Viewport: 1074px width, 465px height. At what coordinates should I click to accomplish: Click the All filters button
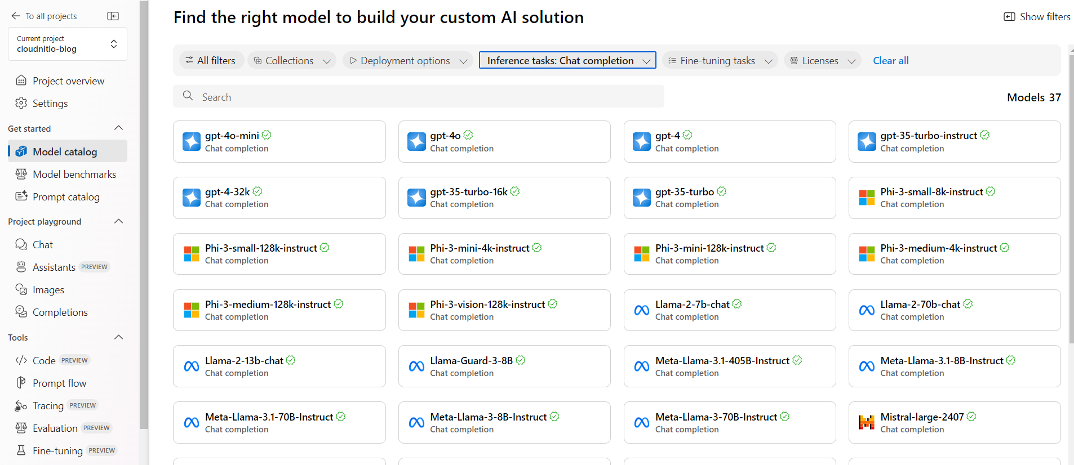click(x=211, y=60)
